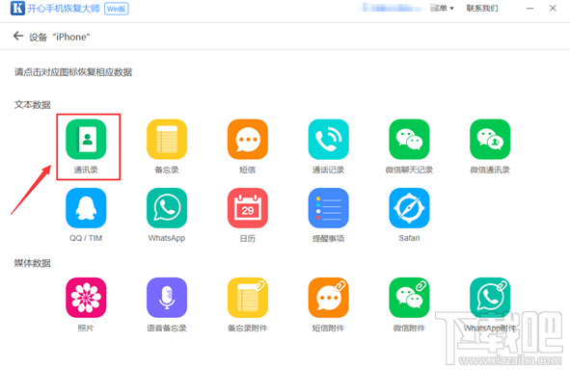Image resolution: width=570 pixels, height=370 pixels.
Task: Open the 备忘录 notes recovery icon
Action: click(167, 140)
